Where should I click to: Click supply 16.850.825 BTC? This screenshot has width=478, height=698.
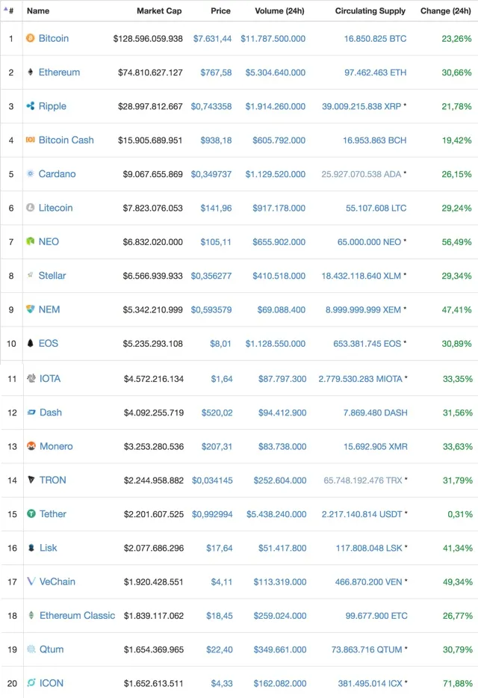click(375, 39)
